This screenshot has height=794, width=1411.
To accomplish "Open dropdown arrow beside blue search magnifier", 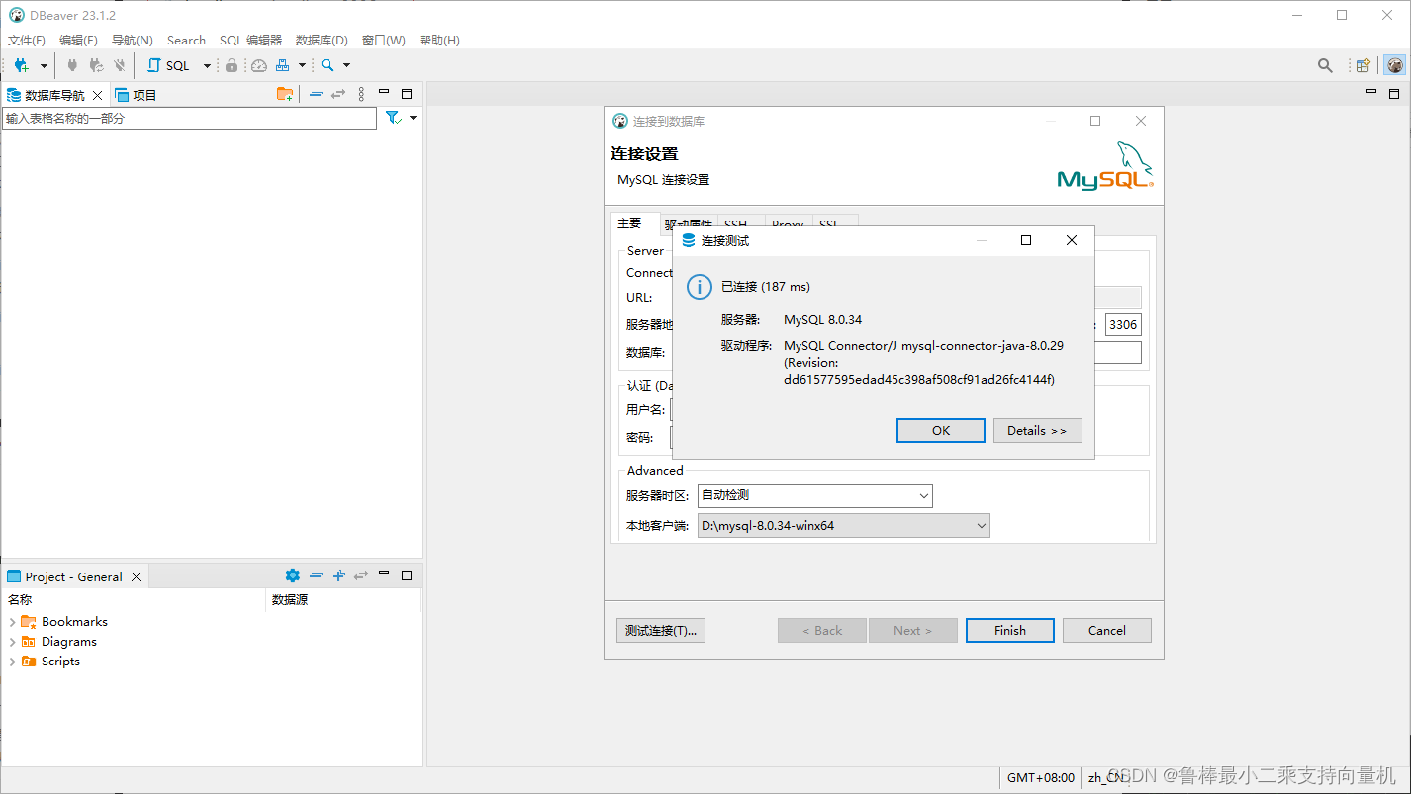I will click(x=346, y=66).
